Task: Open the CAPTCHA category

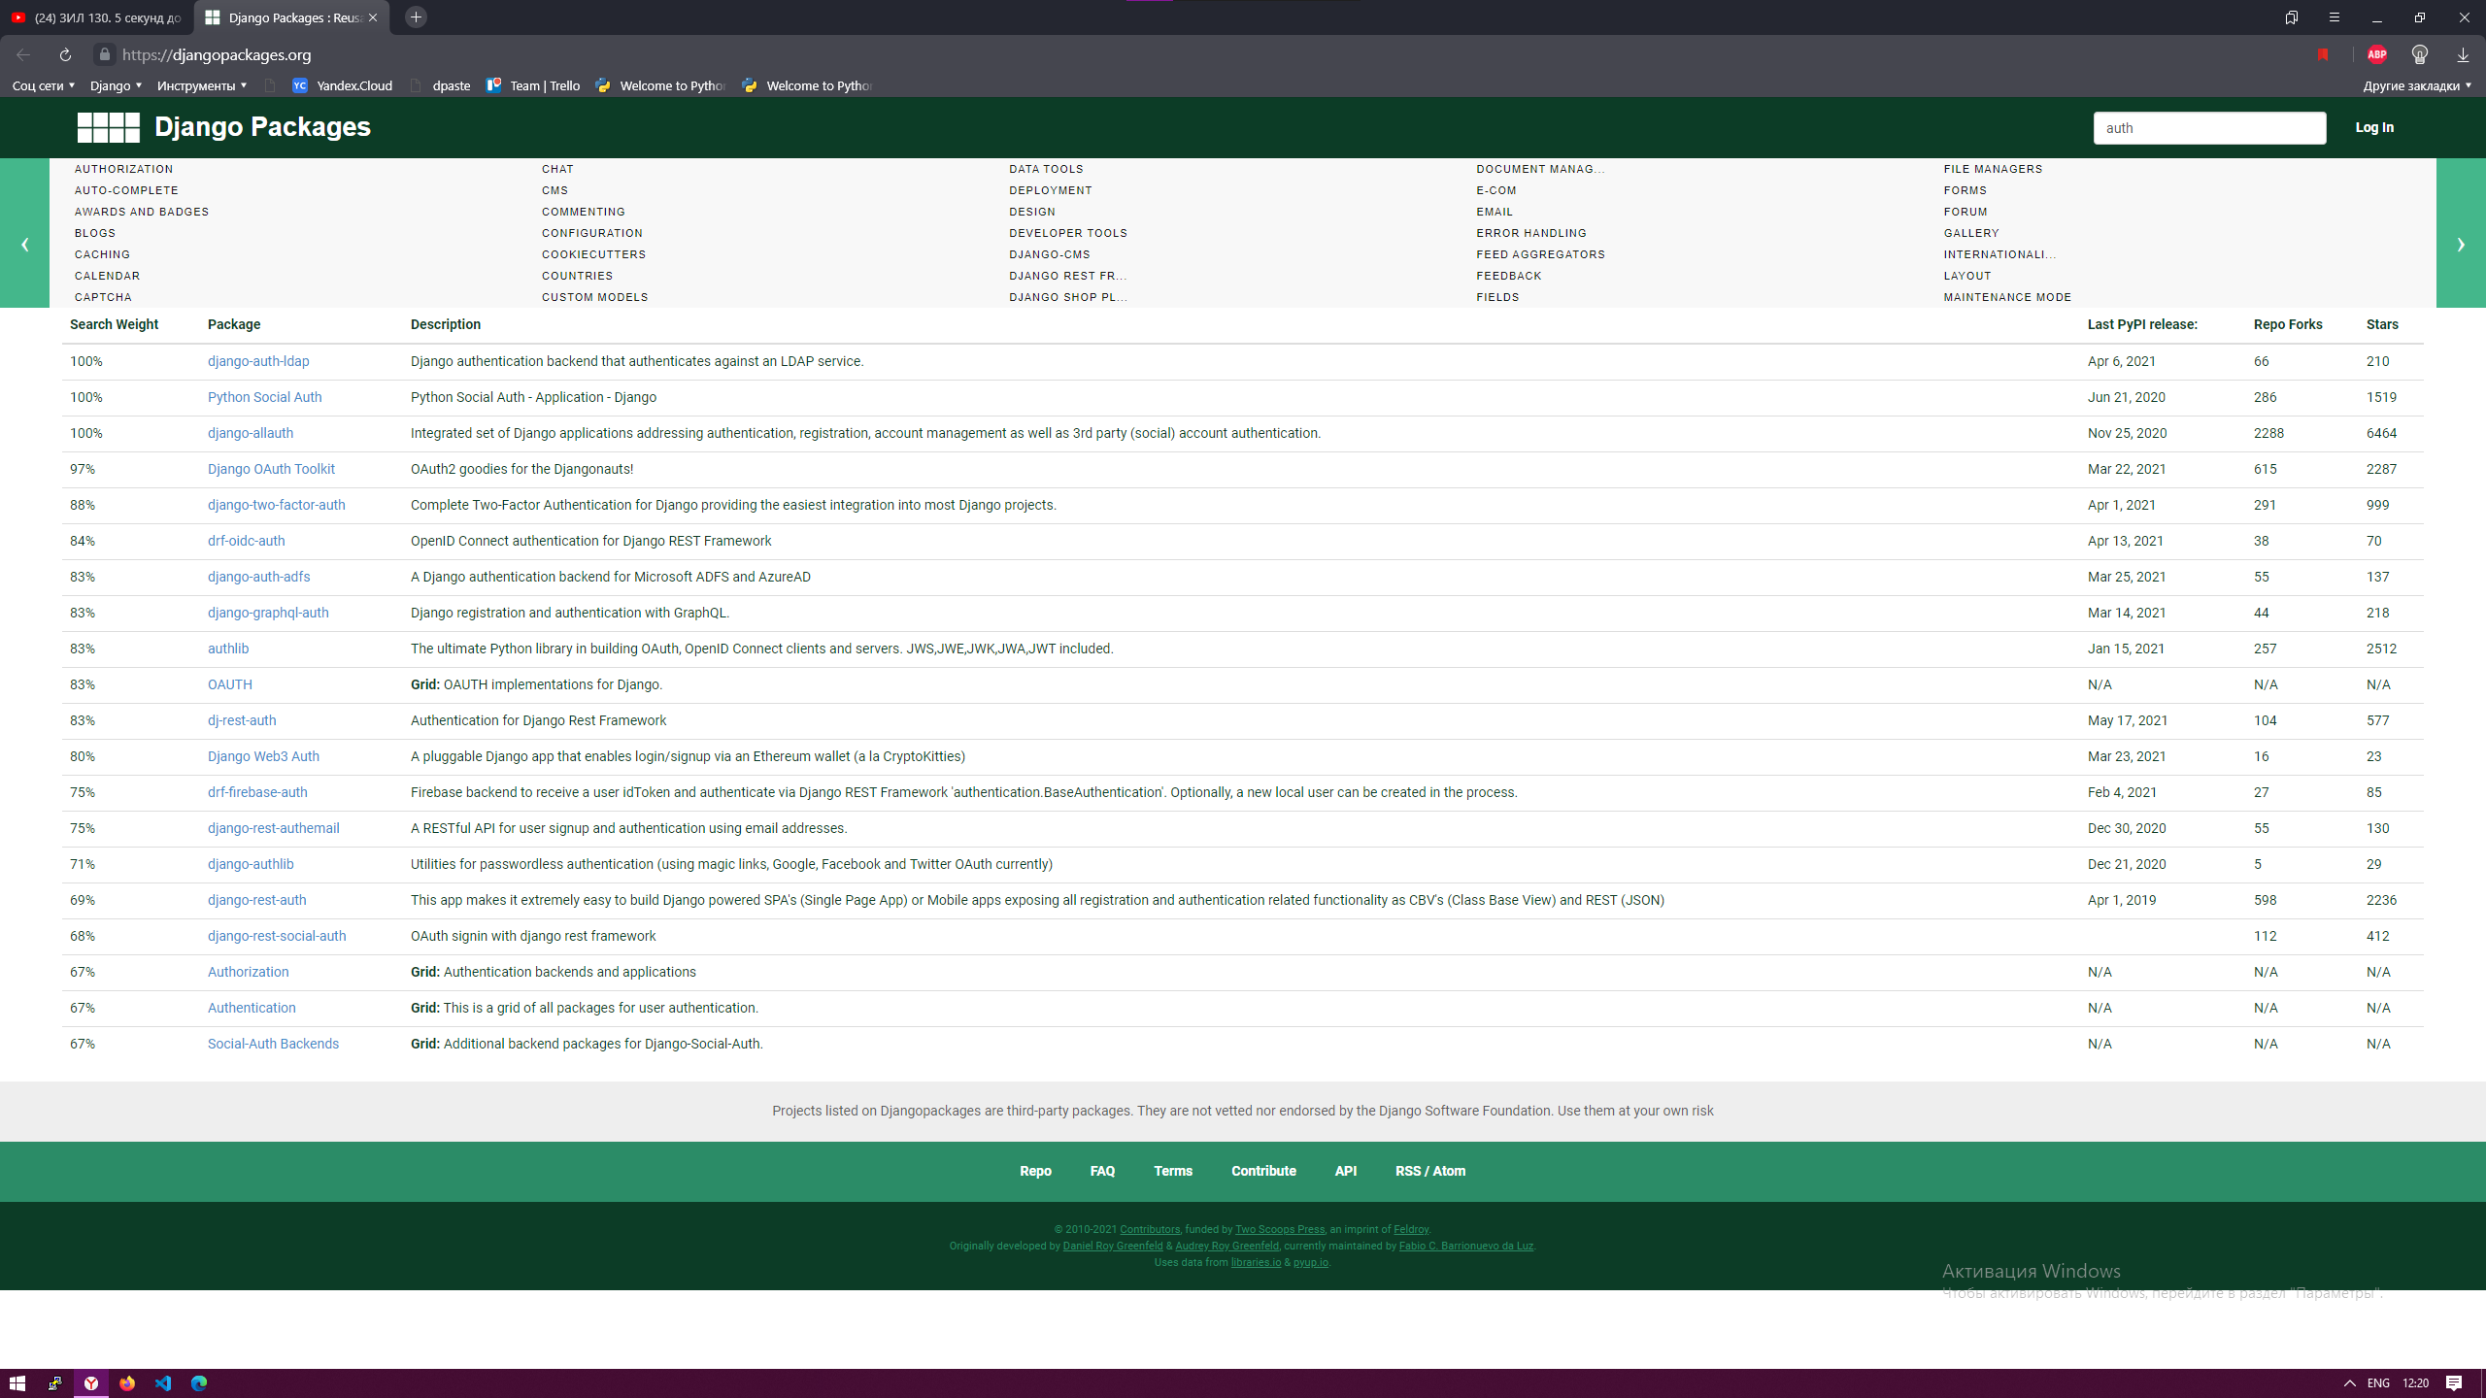Action: pos(103,297)
